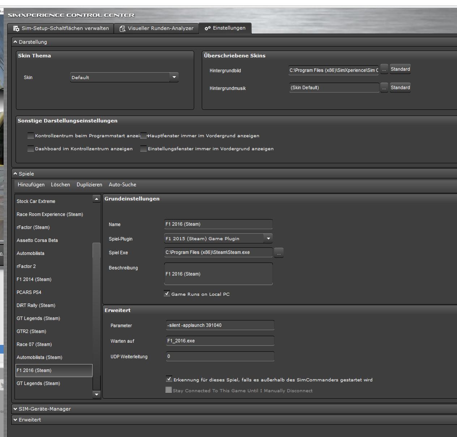Select F1 2016 (Steam) list entry

(x=54, y=370)
